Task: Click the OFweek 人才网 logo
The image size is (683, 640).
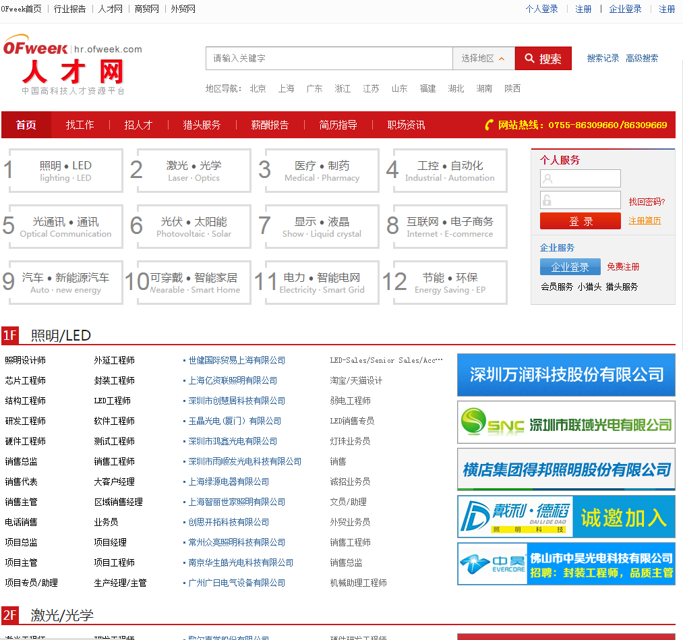Action: [x=73, y=65]
